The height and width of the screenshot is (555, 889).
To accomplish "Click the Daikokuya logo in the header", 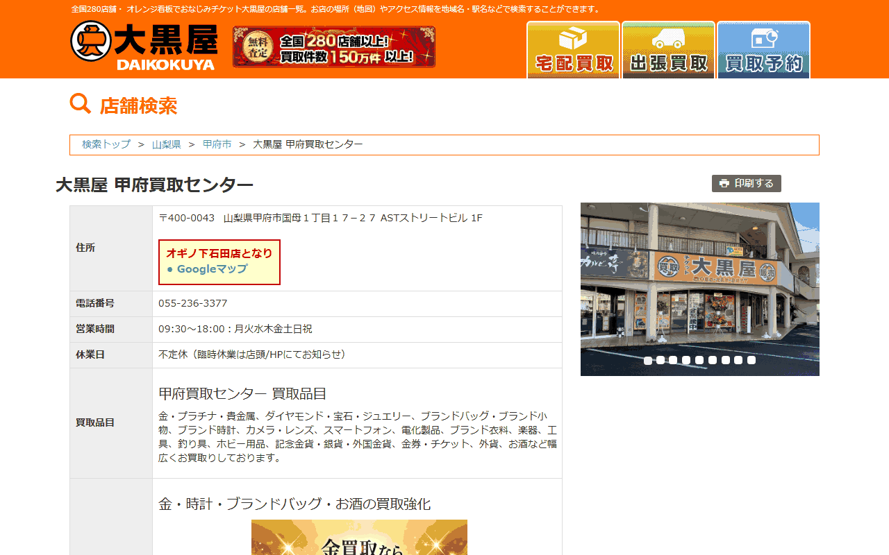I will click(x=144, y=46).
